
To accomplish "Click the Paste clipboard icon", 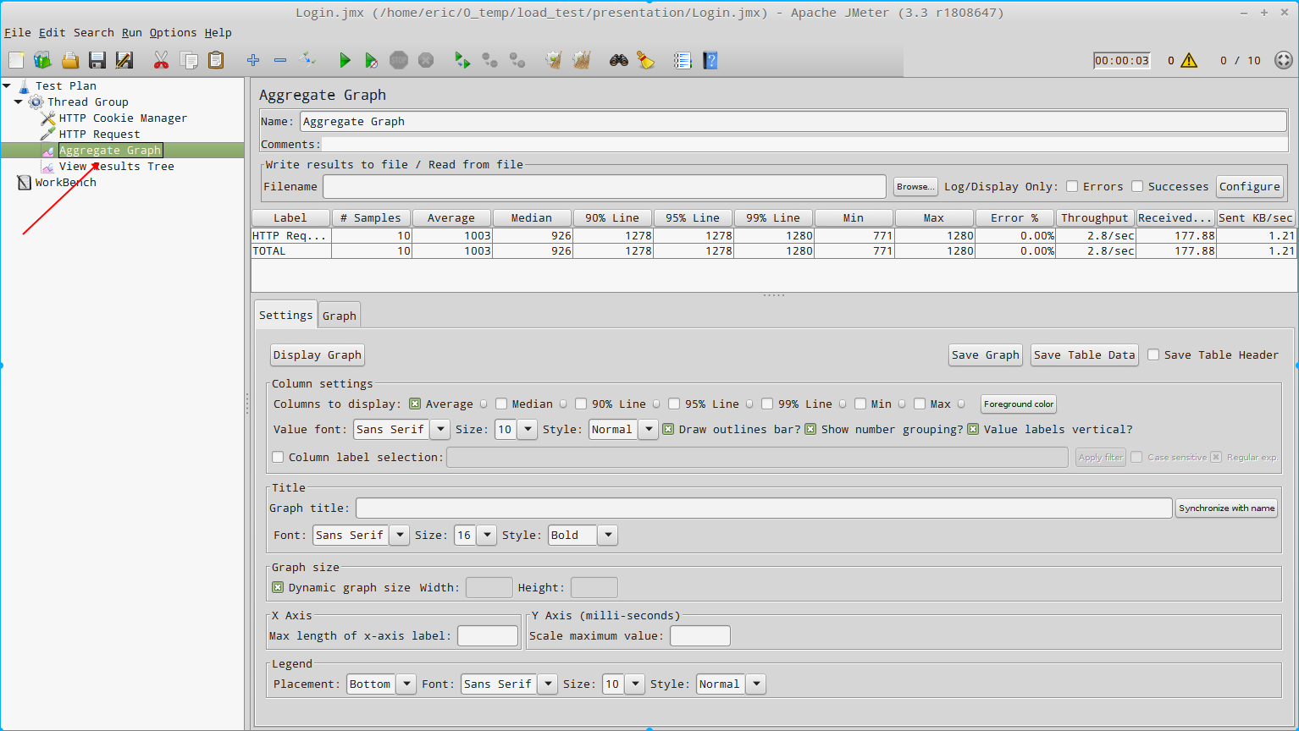I will (x=216, y=60).
